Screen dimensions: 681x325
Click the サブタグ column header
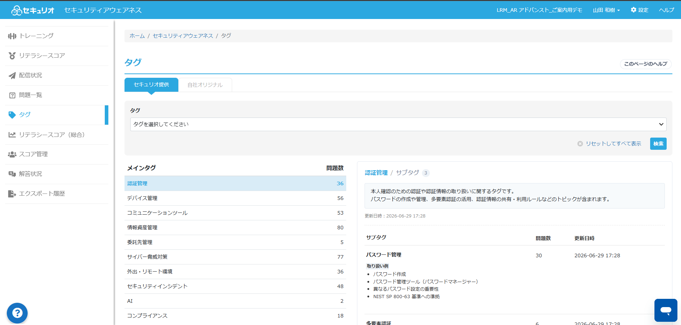[376, 237]
